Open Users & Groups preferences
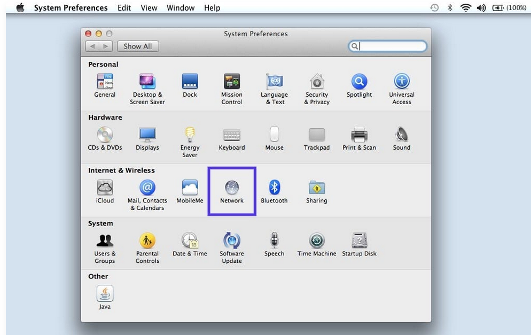The width and height of the screenshot is (531, 335). point(105,248)
